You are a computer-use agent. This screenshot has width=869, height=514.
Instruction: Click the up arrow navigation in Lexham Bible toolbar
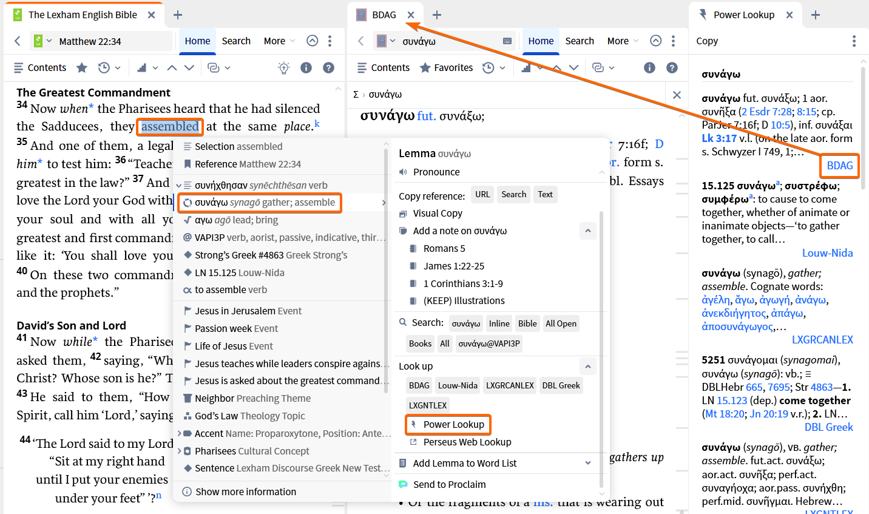pos(172,67)
